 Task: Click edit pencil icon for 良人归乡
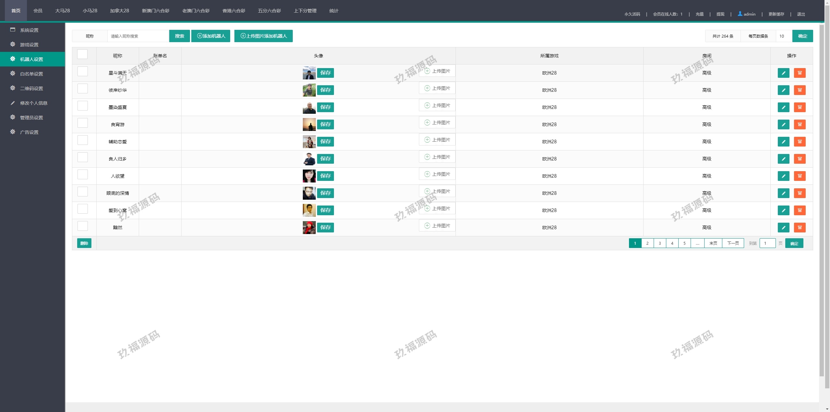click(x=783, y=159)
